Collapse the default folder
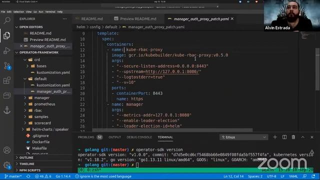Image resolution: width=320 pixels, height=180 pixels. coord(25,79)
